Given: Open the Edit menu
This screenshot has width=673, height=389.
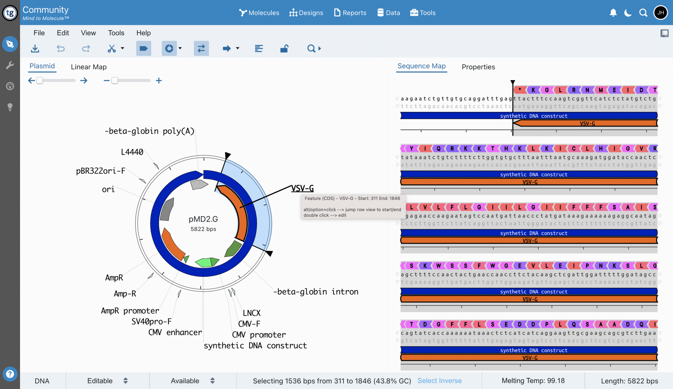Looking at the screenshot, I should tap(63, 33).
